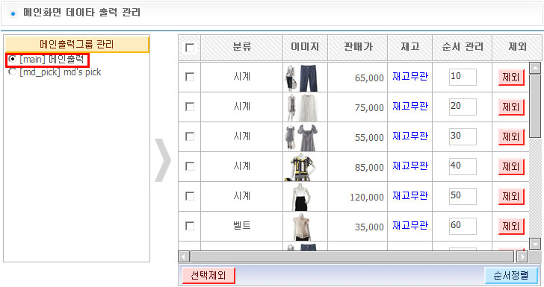This screenshot has width=544, height=287.
Task: Focus the order field containing 10
Action: coord(463,77)
